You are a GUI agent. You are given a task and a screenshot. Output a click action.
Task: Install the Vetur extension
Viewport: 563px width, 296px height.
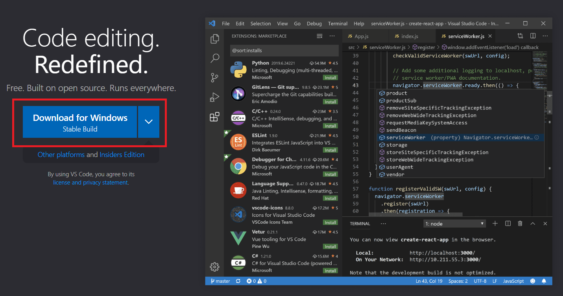[x=330, y=247]
